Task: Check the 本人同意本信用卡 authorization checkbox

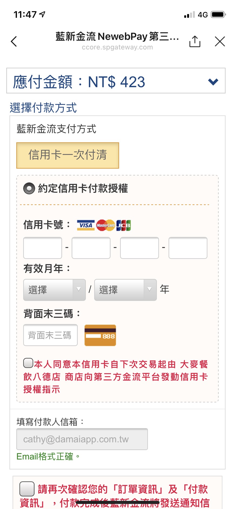Action: tap(28, 363)
